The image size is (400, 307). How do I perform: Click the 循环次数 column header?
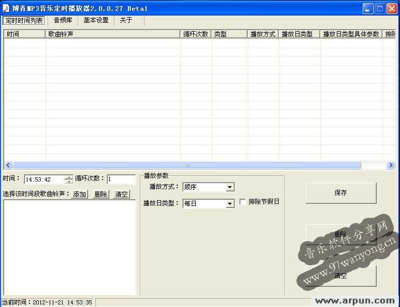point(196,34)
